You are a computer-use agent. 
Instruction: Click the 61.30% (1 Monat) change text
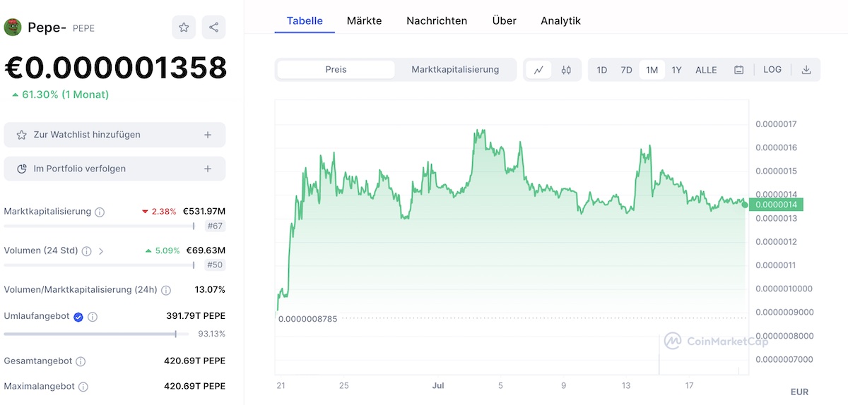point(61,95)
